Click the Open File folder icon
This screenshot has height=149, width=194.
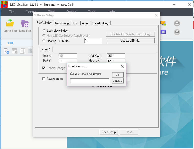[x=10, y=23]
